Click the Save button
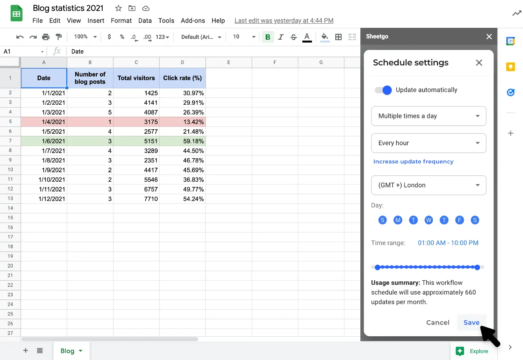 (472, 322)
